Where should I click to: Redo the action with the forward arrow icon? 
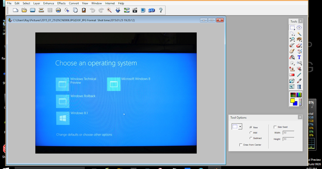click(x=101, y=10)
